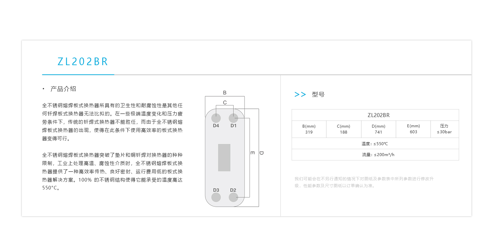Viewport: 496px width, 248px height.
Task: Select the B(mm) 319 table cell
Action: tap(309, 129)
